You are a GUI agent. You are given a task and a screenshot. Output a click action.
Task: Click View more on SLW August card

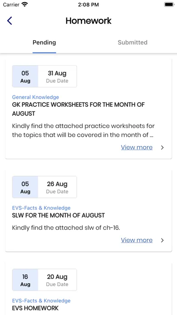pos(137,240)
